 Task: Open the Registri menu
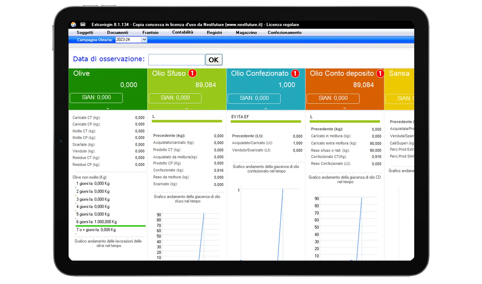(x=214, y=32)
